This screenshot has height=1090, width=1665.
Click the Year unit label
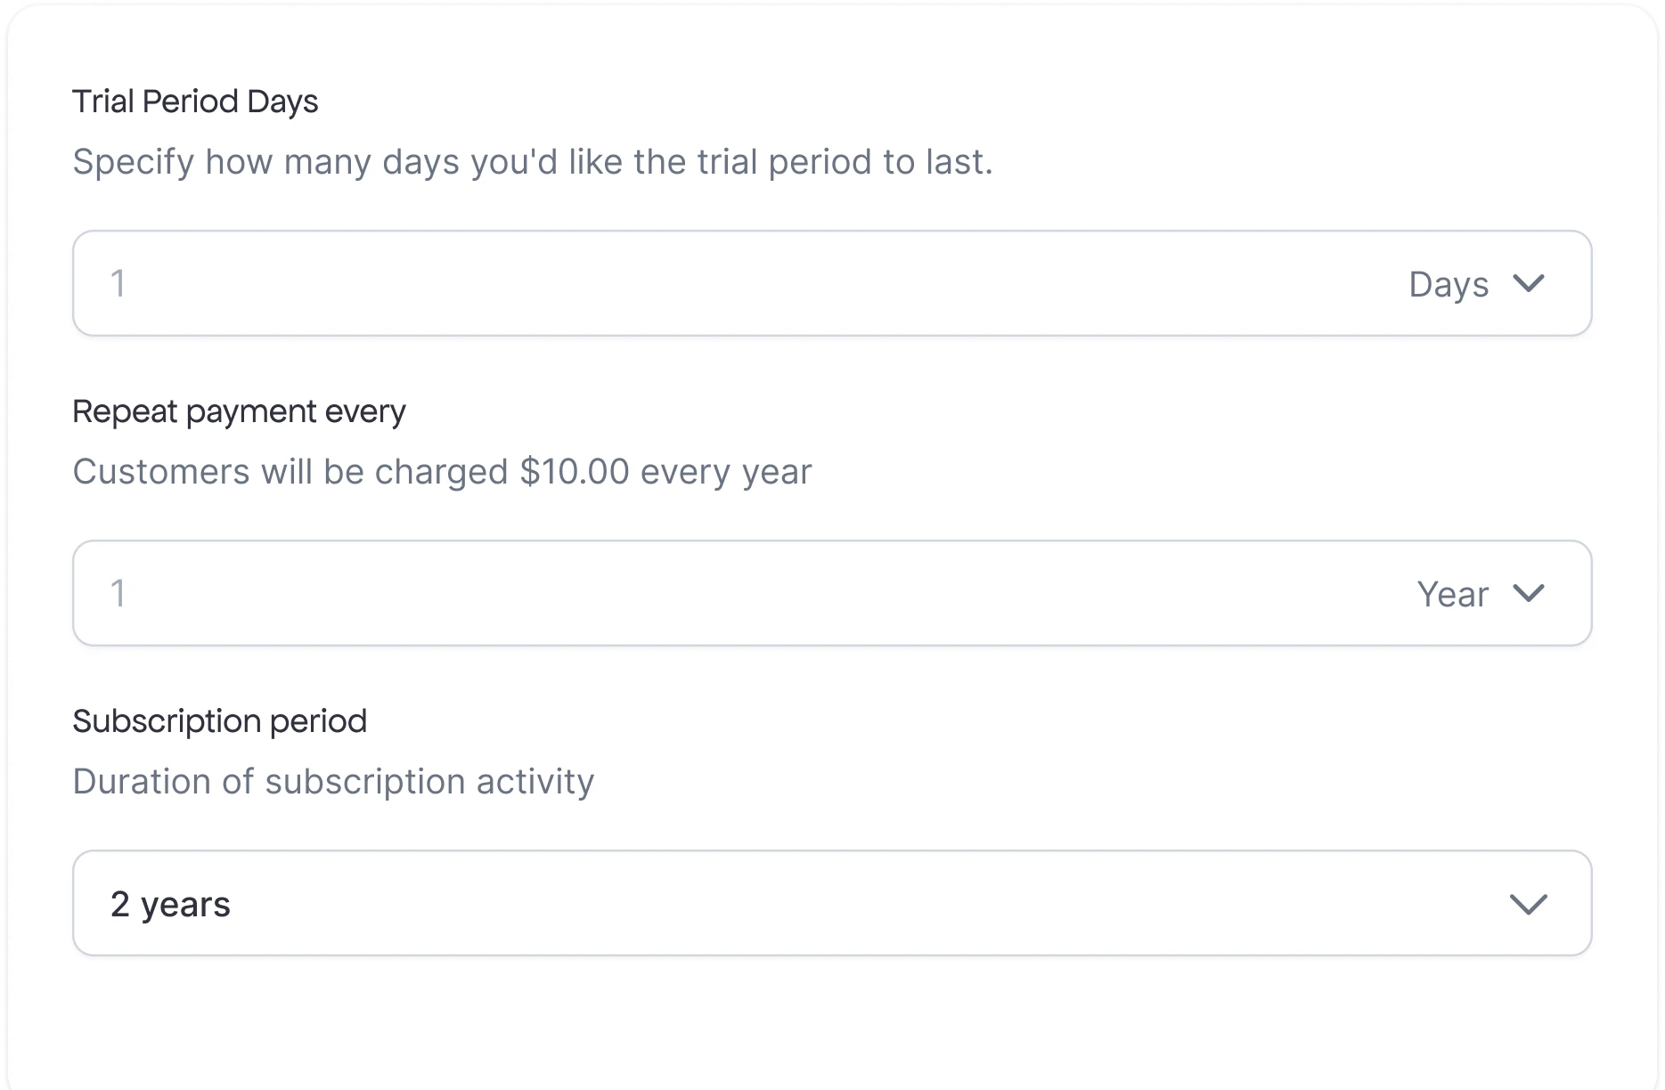pyautogui.click(x=1451, y=594)
